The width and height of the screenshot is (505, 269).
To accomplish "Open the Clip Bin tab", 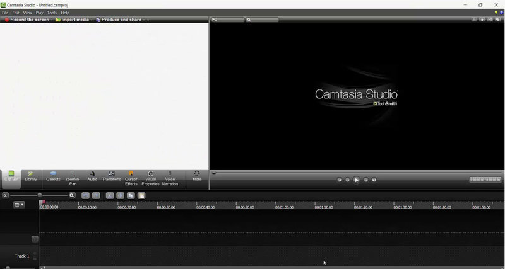I will 11,179.
